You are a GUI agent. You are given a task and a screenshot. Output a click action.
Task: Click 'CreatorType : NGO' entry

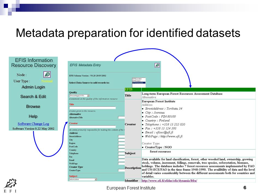(x=158, y=147)
